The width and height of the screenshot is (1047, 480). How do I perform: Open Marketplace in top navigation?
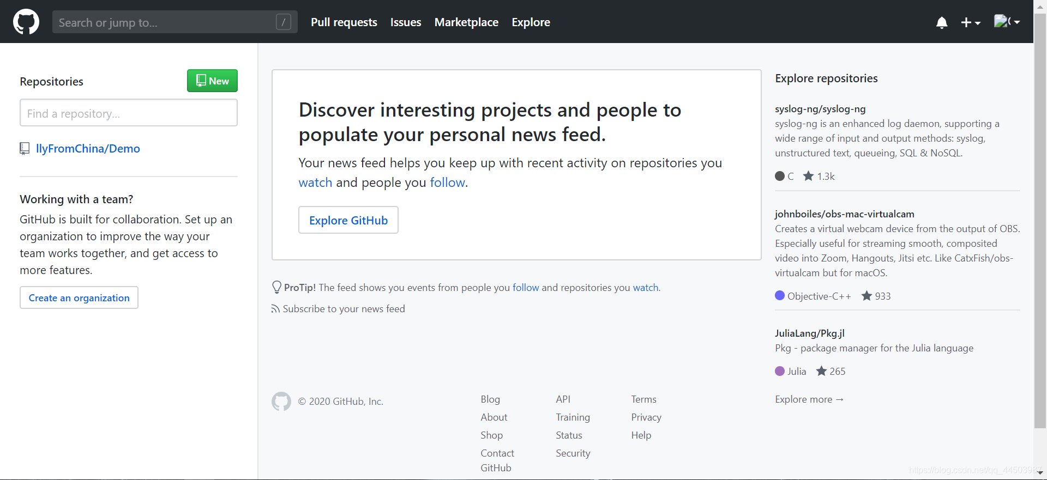pos(466,22)
